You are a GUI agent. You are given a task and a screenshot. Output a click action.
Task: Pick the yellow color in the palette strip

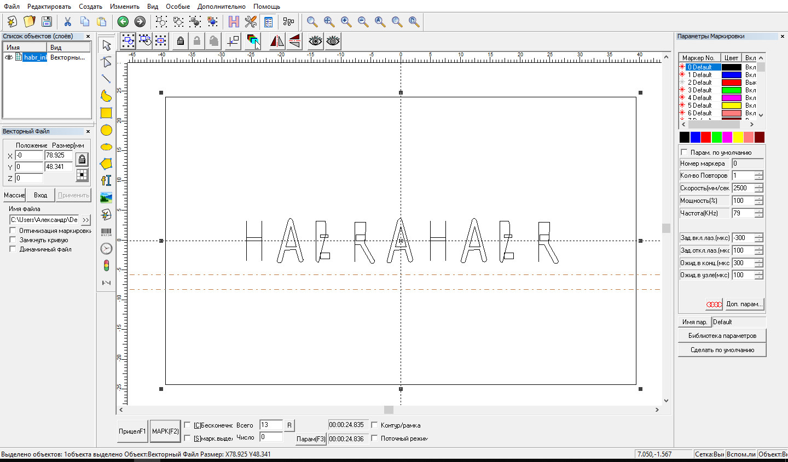(x=738, y=137)
